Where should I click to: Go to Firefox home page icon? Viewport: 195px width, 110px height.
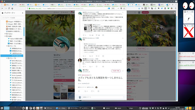[x=12, y=8]
